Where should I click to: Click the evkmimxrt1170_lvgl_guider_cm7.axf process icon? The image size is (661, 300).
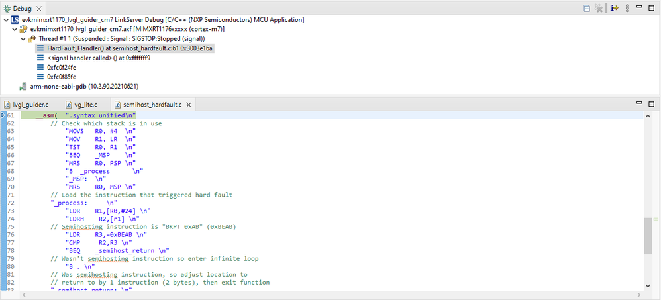(24, 30)
